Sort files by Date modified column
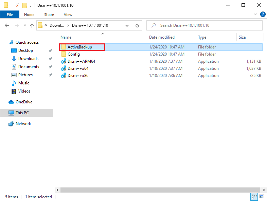This screenshot has height=201, width=267. [162, 37]
